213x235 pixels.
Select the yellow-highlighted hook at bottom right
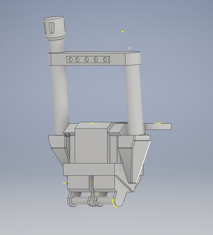pyautogui.click(x=120, y=199)
